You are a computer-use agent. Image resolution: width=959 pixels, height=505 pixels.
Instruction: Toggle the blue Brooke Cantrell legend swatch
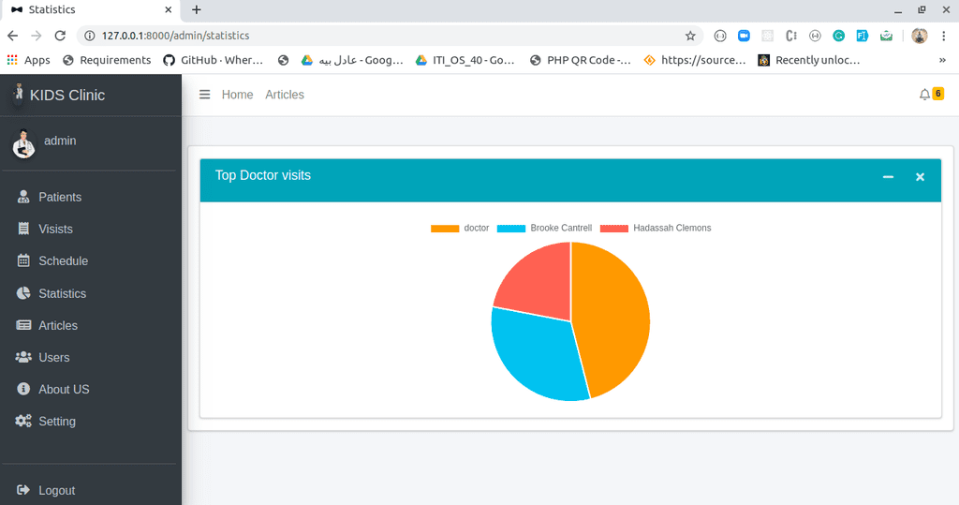511,229
